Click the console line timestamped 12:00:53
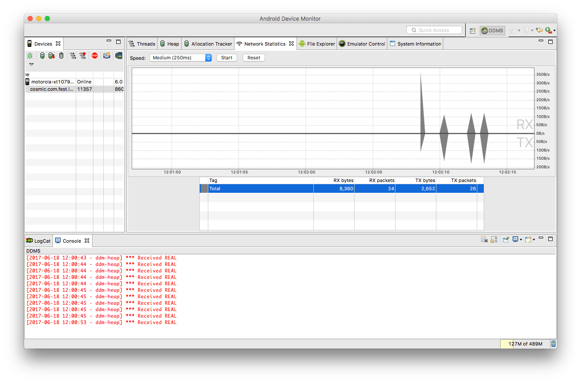The image size is (581, 383). point(101,322)
